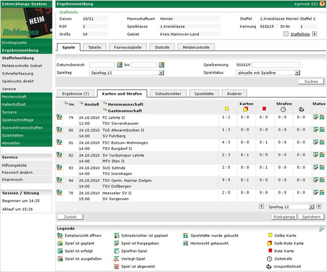Jump to next Spieltag below table
The image size is (327, 272).
pyautogui.click(x=319, y=207)
